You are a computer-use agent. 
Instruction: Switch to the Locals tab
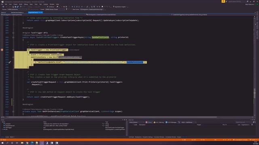point(7,137)
